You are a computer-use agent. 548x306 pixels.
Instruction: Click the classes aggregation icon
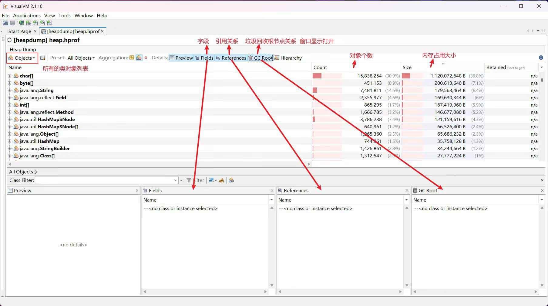139,58
